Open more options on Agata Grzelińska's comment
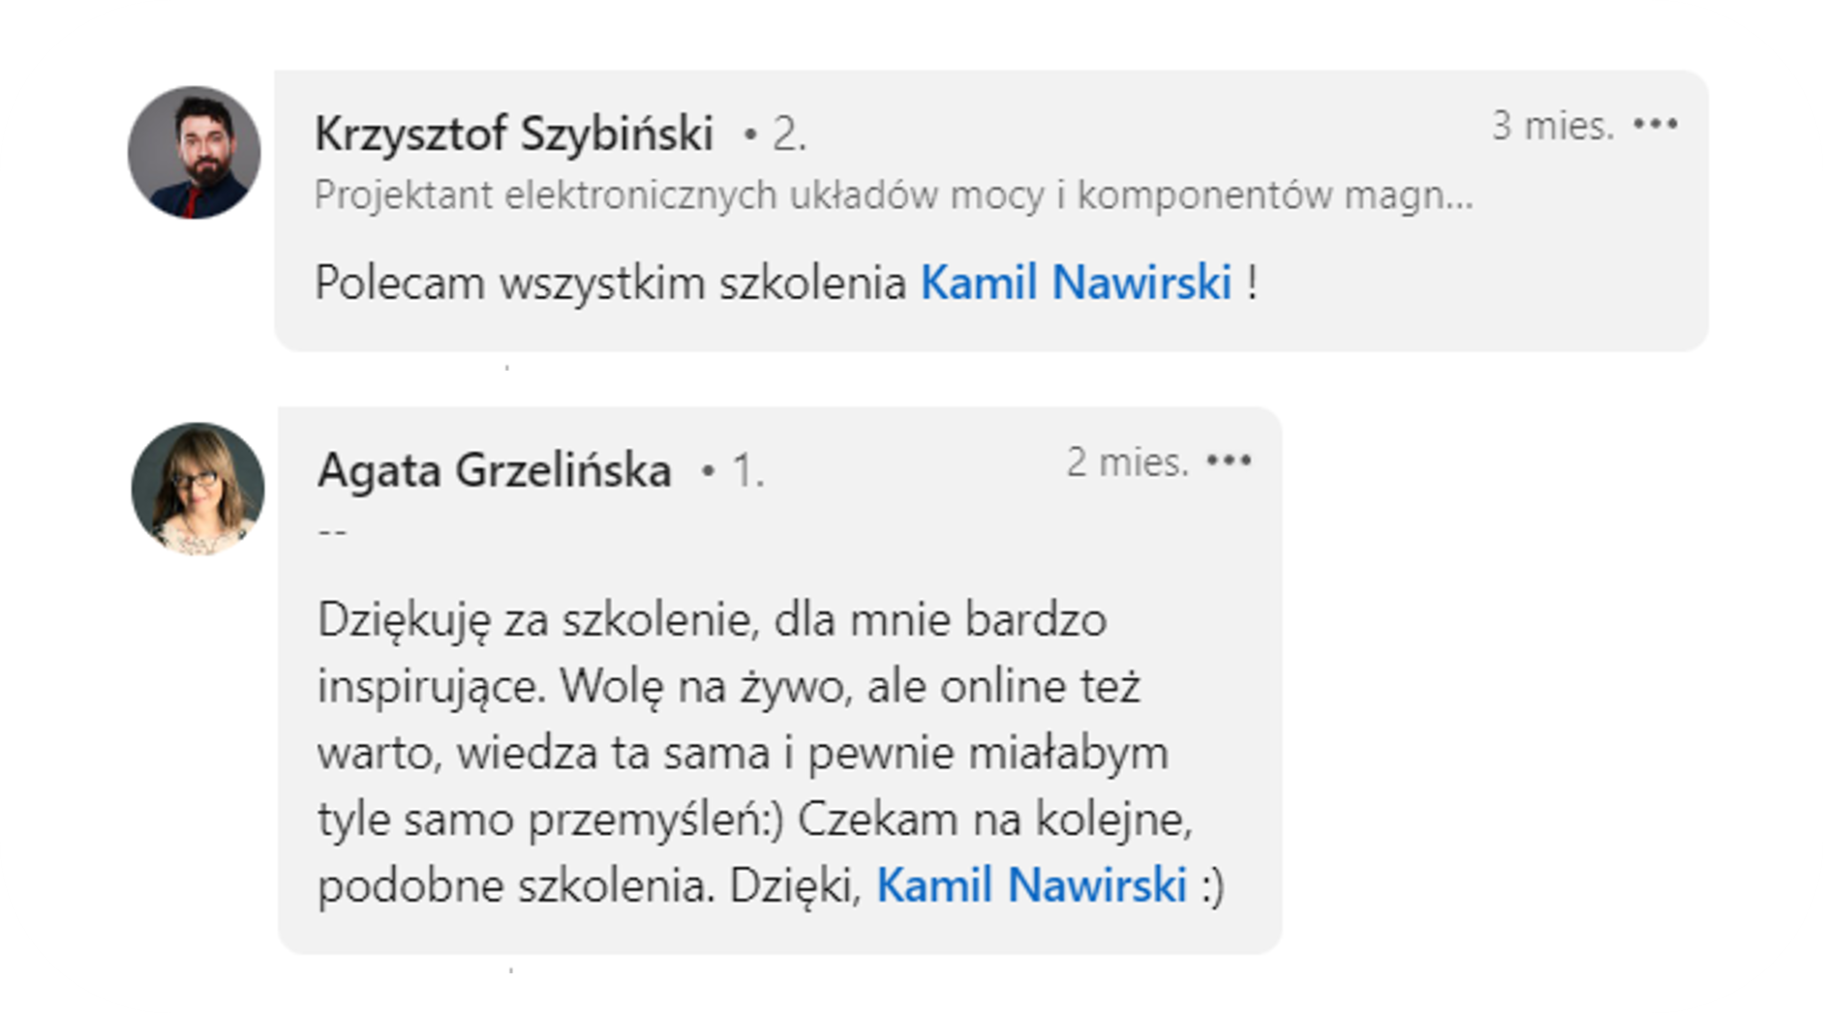Image resolution: width=1823 pixels, height=1013 pixels. (x=1229, y=462)
